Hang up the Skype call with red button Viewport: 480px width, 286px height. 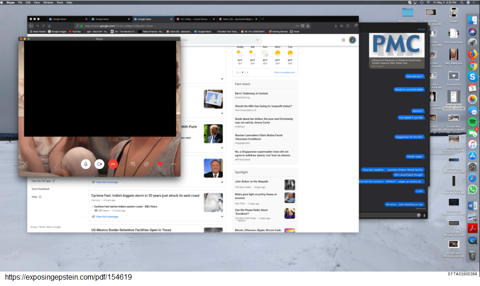pos(113,164)
